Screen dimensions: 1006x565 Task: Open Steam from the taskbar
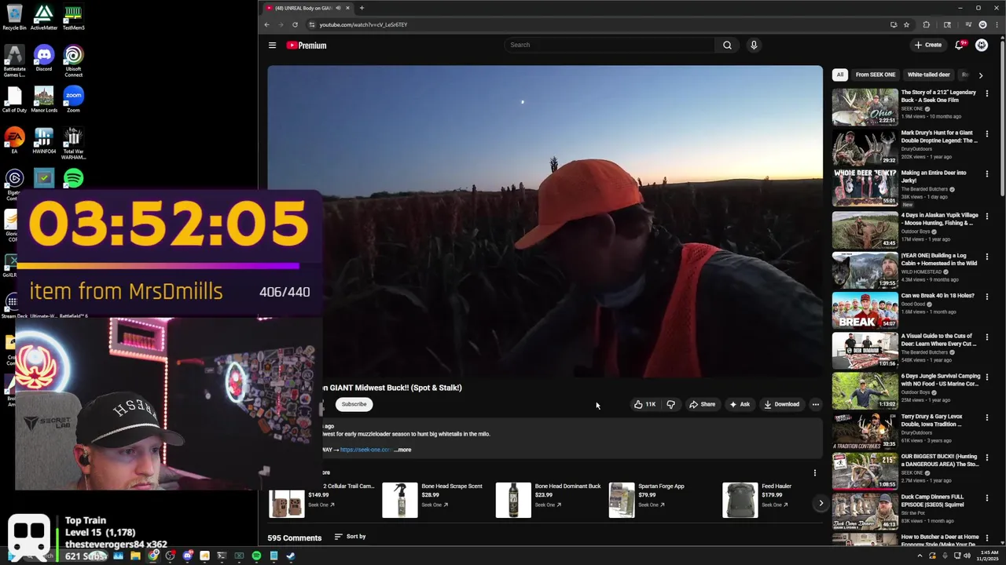tap(291, 556)
